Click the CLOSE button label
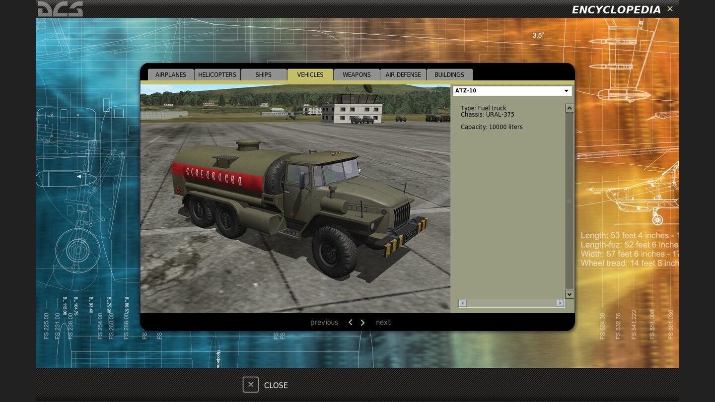The height and width of the screenshot is (402, 715). 276,385
